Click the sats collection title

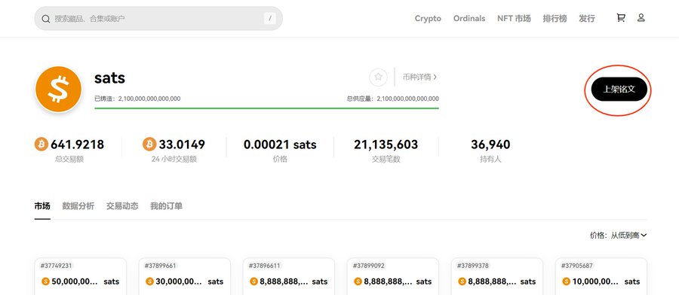pos(109,78)
